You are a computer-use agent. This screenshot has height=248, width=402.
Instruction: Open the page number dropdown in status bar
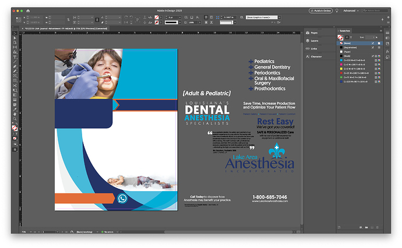[58, 232]
